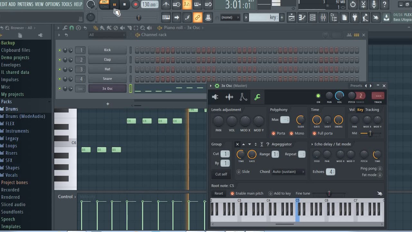Select arpeggiator down direction arrow
The height and width of the screenshot is (232, 412).
pyautogui.click(x=249, y=144)
